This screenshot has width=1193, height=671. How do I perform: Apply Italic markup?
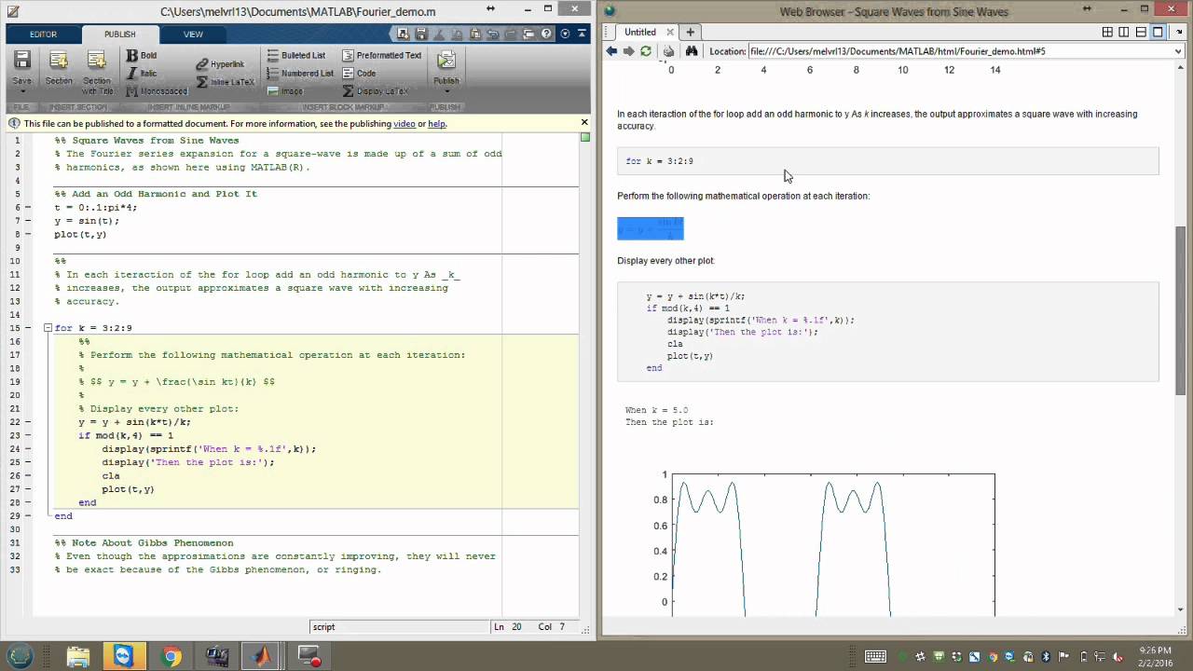pyautogui.click(x=141, y=74)
